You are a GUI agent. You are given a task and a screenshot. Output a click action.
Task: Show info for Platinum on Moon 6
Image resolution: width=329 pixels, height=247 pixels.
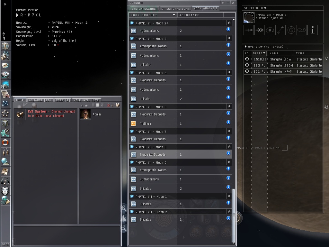point(228,122)
